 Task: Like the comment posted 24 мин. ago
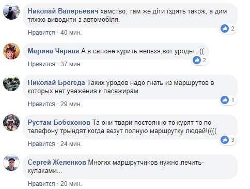41,144
